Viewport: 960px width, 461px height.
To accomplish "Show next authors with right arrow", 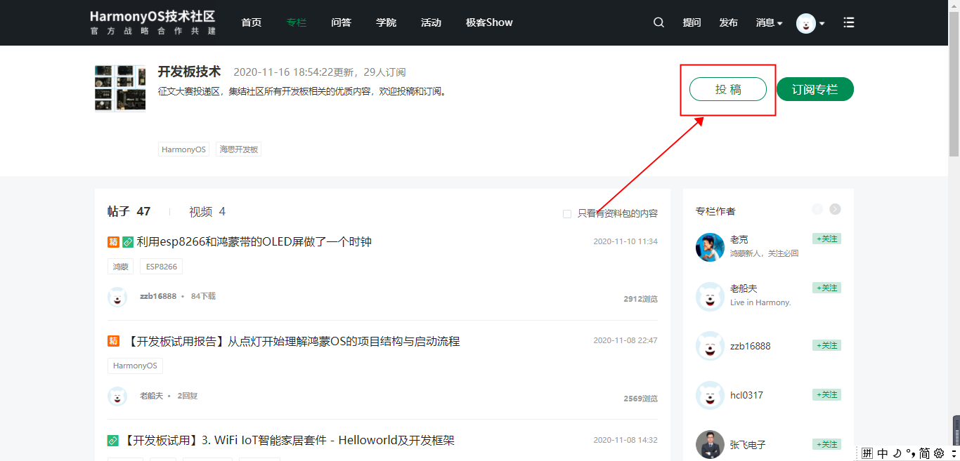I will coord(835,209).
